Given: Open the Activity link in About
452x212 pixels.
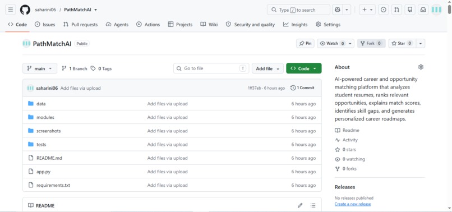Looking at the screenshot, I should [346, 140].
